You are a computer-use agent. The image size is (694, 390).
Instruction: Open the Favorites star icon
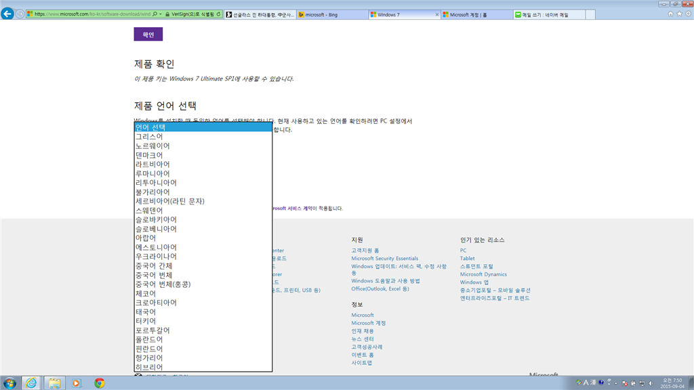point(679,14)
